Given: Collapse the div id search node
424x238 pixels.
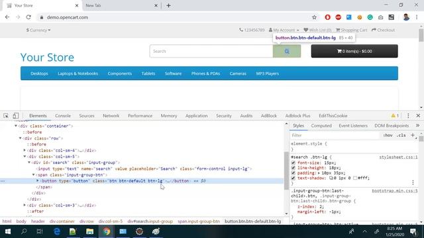Looking at the screenshot, I should (29, 163).
